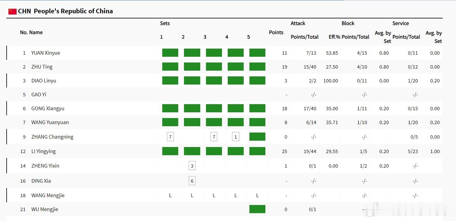This screenshot has width=456, height=221.
Task: Click jersey number 12 for LI Yingying
Action: [x=23, y=151]
